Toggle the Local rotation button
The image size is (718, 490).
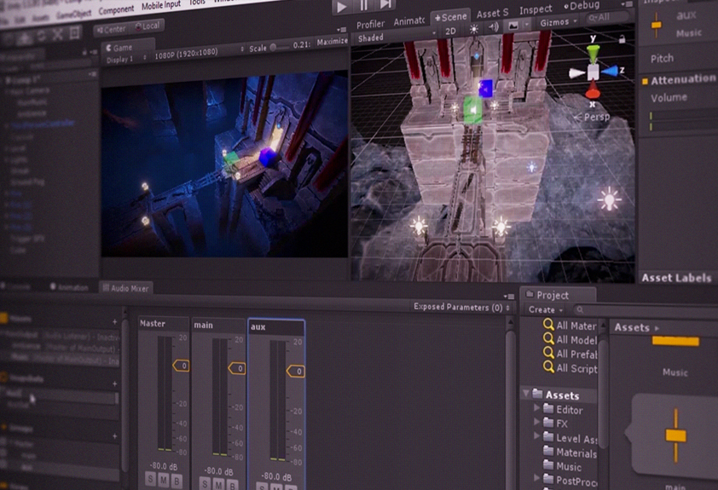click(x=148, y=26)
